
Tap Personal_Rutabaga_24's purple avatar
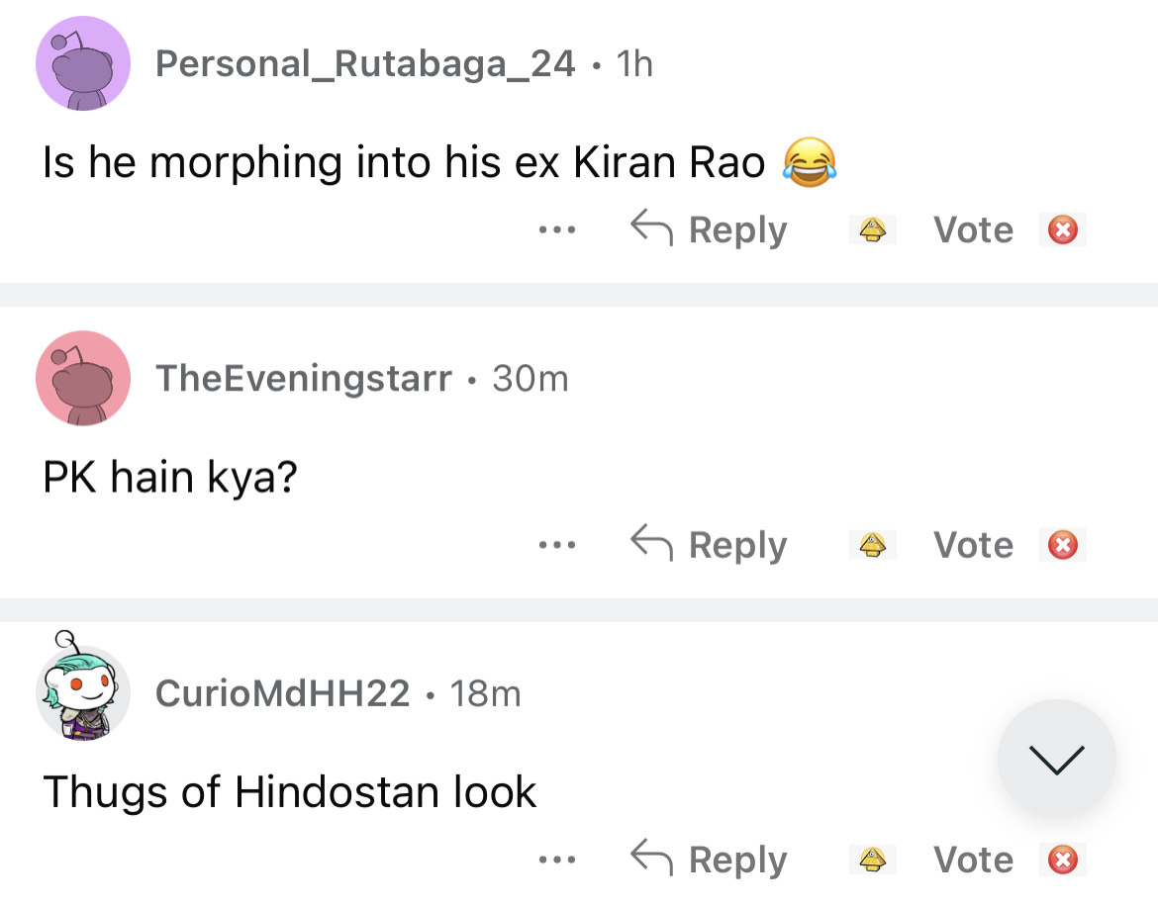[83, 63]
